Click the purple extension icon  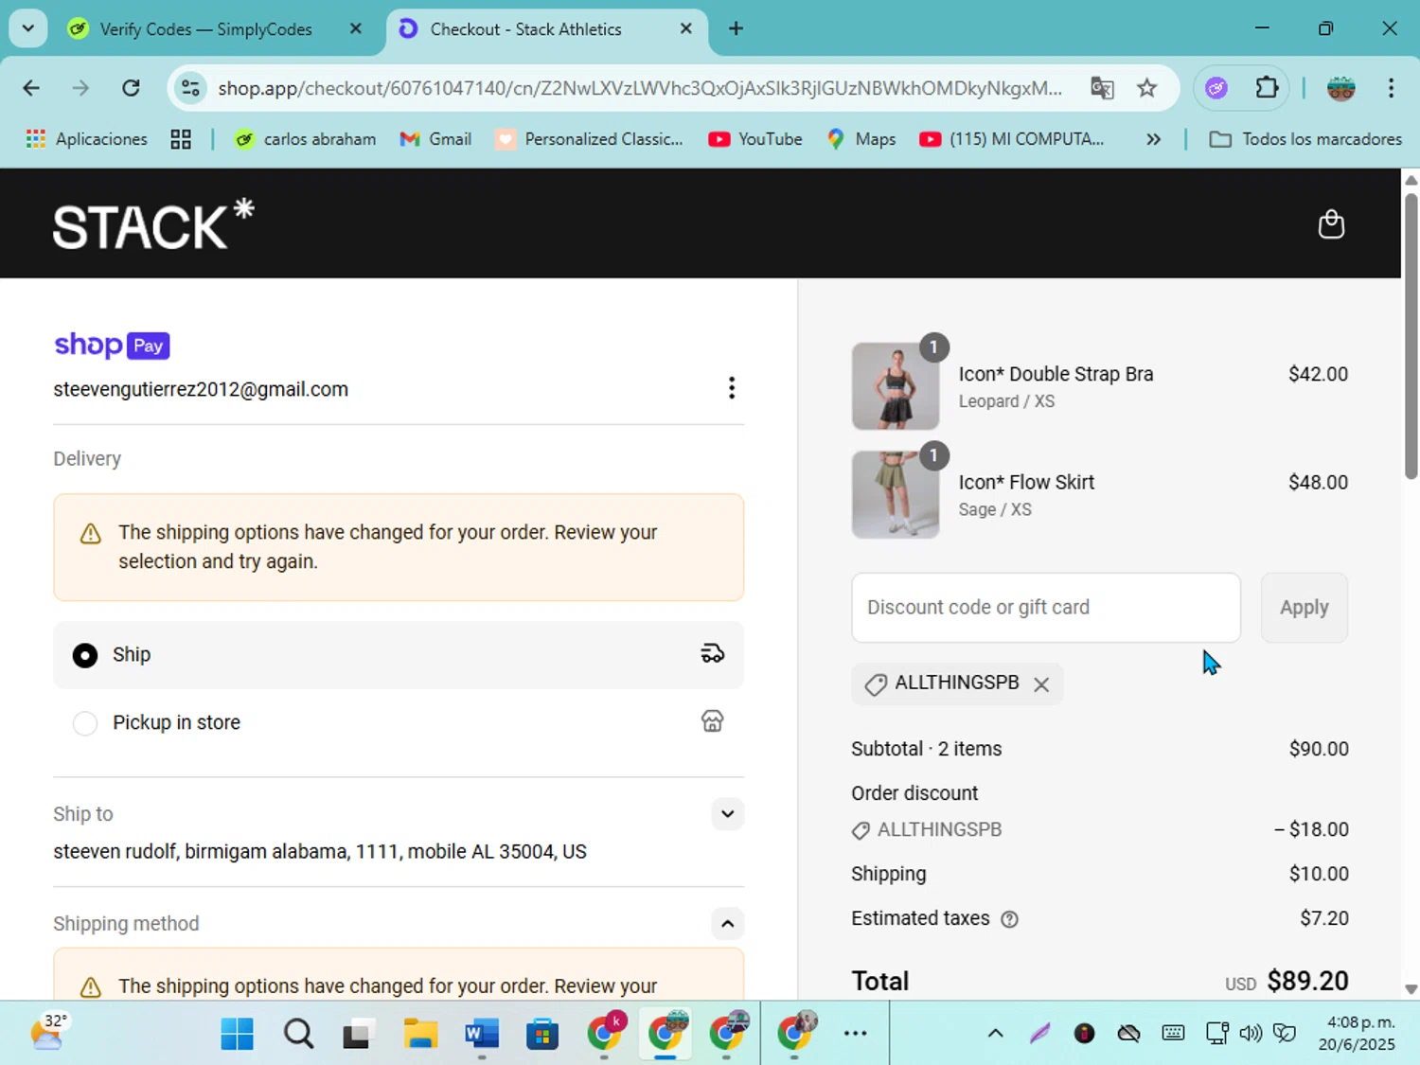click(x=1216, y=88)
